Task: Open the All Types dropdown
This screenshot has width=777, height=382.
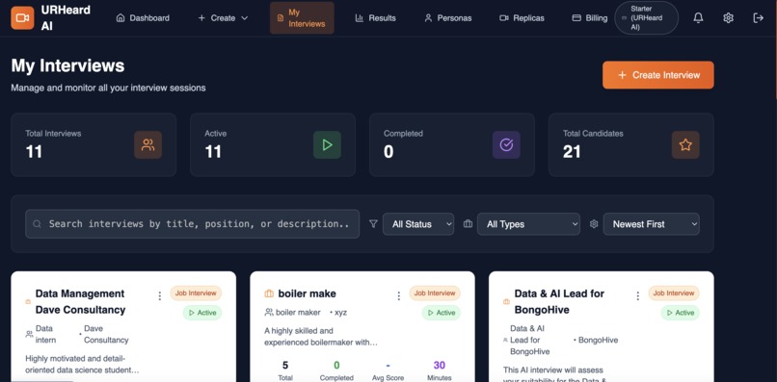Action: click(528, 224)
